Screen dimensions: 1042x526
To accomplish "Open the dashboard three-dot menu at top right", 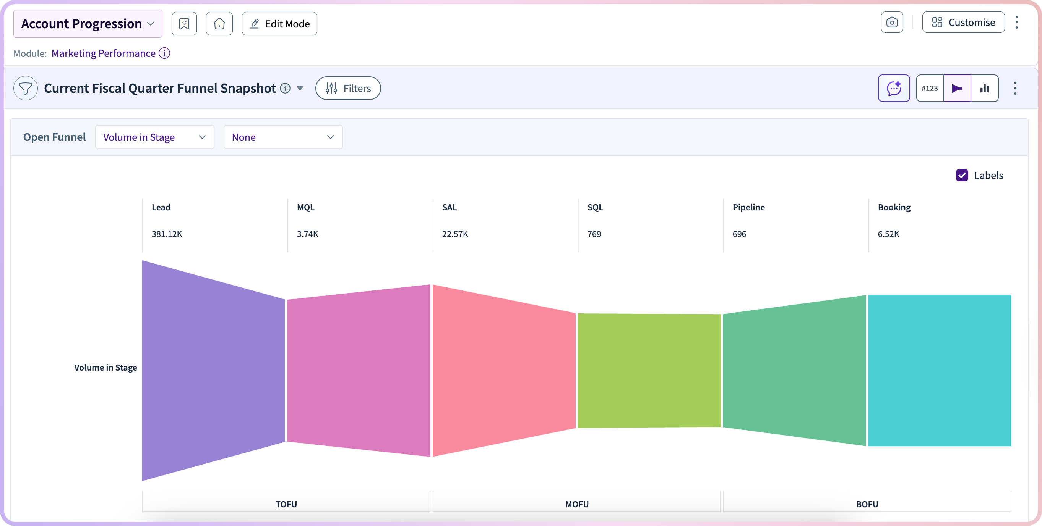I will pyautogui.click(x=1016, y=22).
